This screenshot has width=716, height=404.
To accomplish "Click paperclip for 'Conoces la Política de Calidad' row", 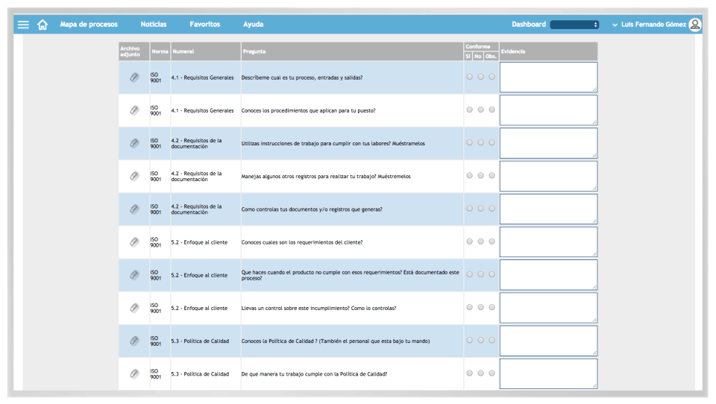I will click(x=134, y=341).
